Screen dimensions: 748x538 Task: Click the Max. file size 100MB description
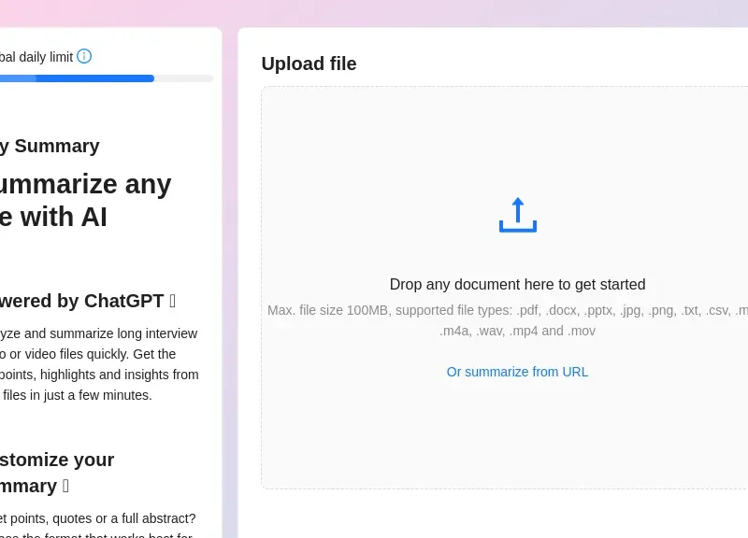pyautogui.click(x=505, y=310)
